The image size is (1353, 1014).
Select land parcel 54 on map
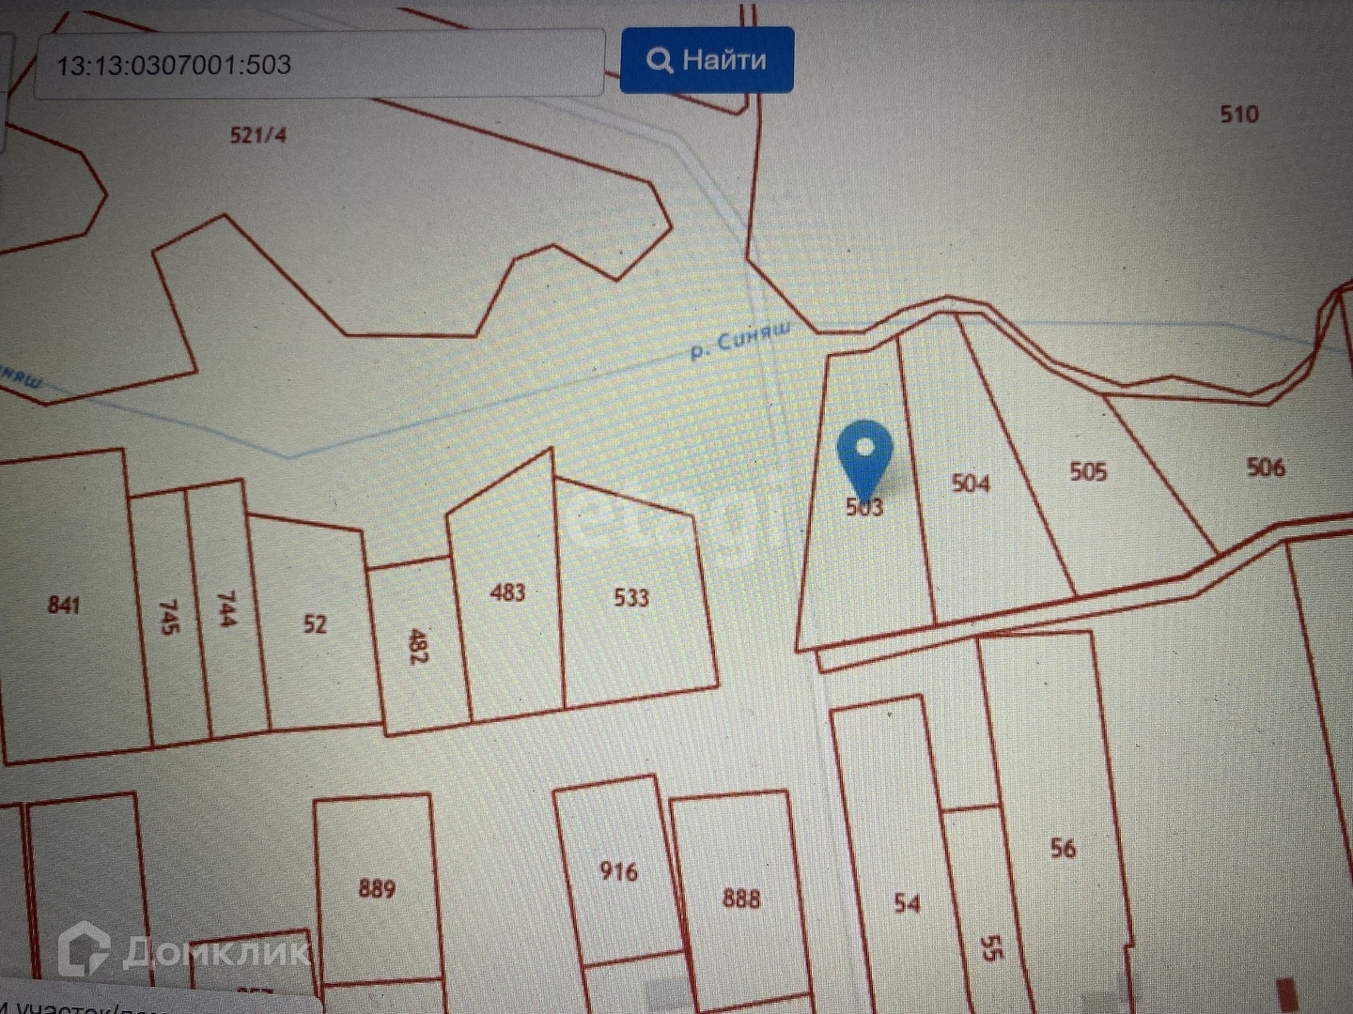click(x=907, y=903)
